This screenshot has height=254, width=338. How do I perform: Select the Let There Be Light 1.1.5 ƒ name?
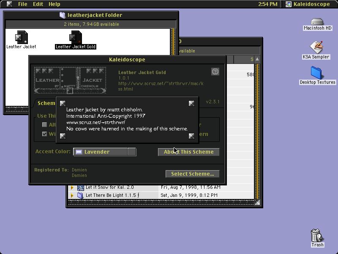[x=112, y=195]
